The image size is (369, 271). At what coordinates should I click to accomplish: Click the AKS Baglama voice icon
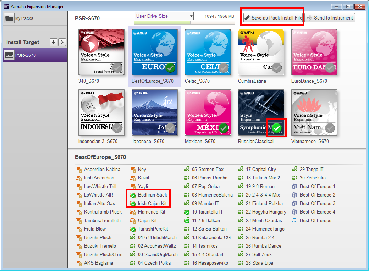(79, 263)
